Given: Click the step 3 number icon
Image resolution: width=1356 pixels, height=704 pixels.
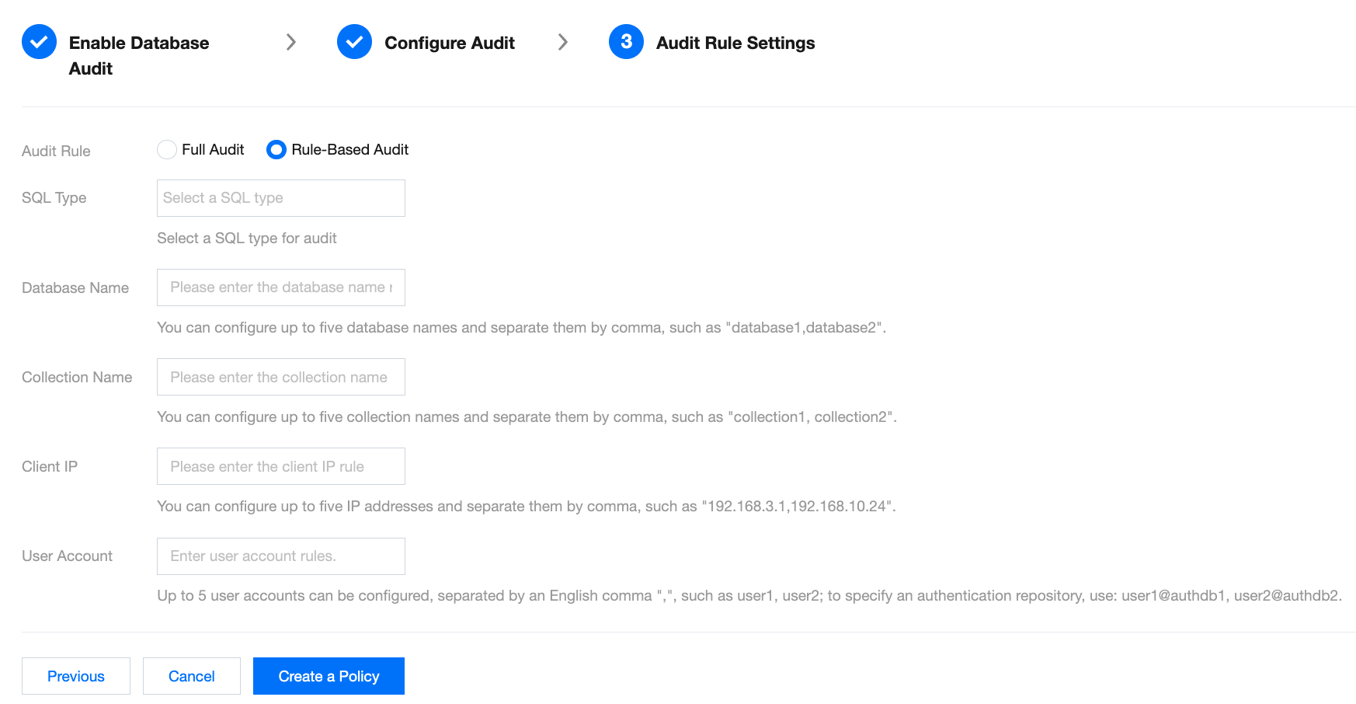Looking at the screenshot, I should (626, 42).
